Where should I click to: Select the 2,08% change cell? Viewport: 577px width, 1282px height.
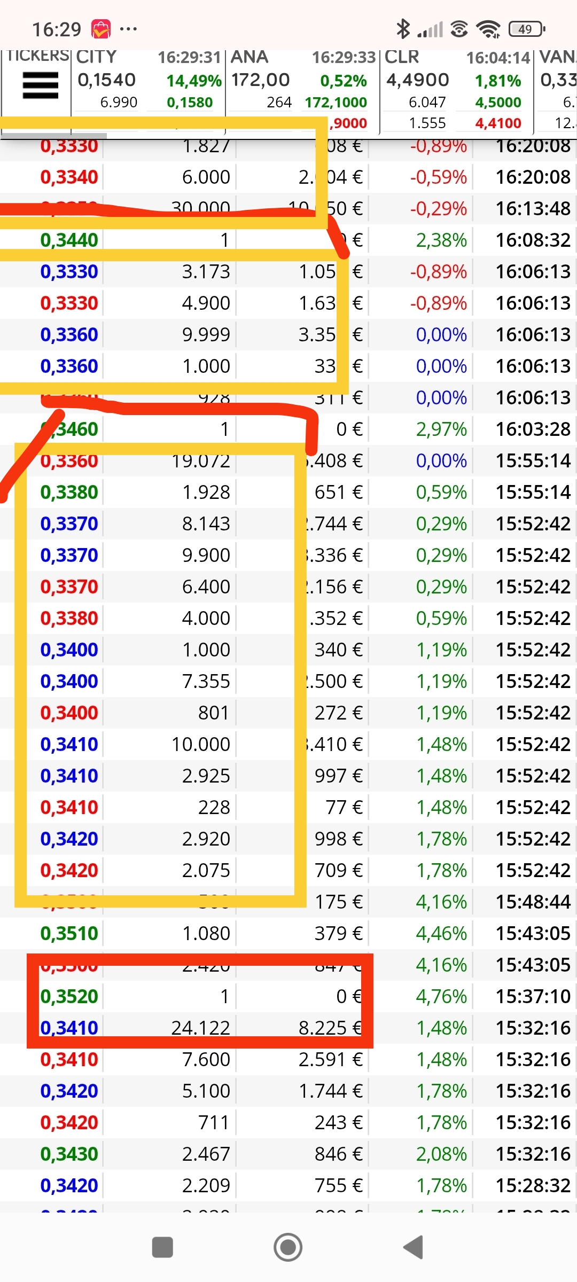click(442, 1154)
